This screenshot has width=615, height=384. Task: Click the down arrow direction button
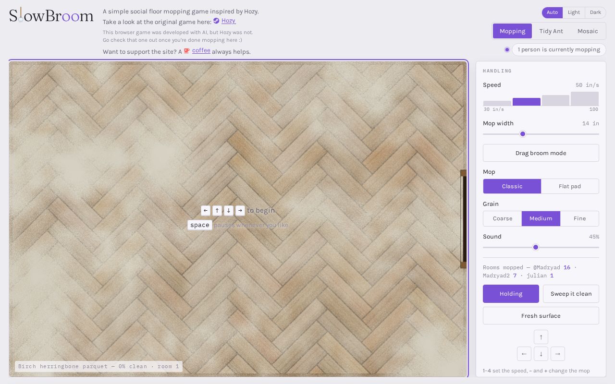[x=541, y=354]
